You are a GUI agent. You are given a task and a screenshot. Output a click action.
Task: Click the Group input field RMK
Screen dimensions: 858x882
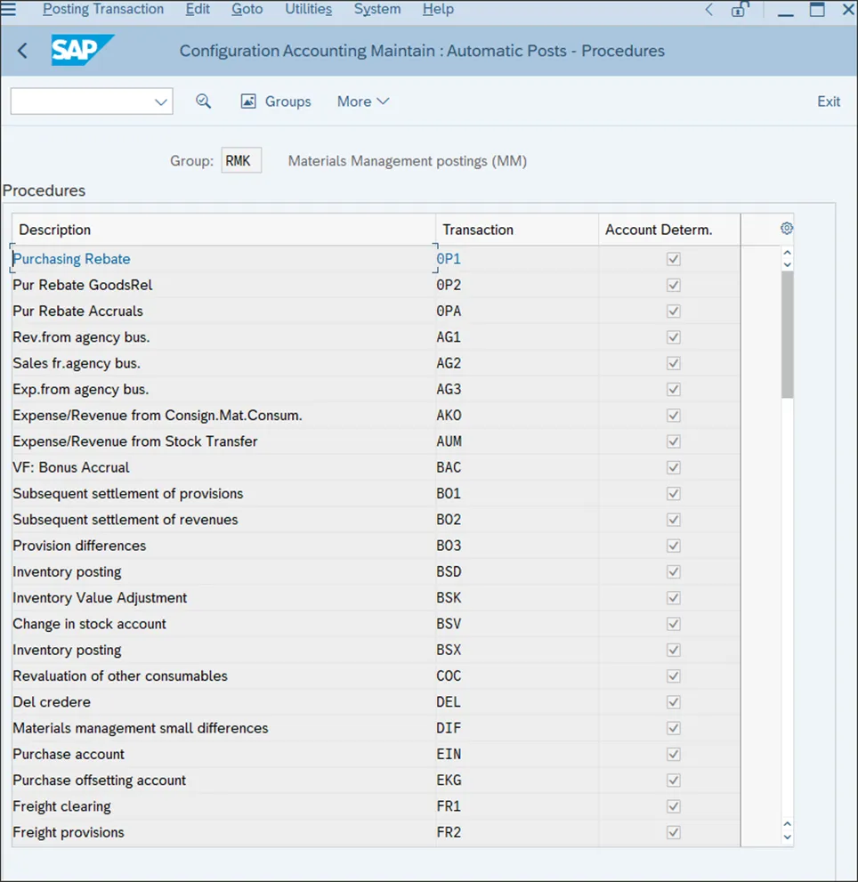pyautogui.click(x=240, y=161)
